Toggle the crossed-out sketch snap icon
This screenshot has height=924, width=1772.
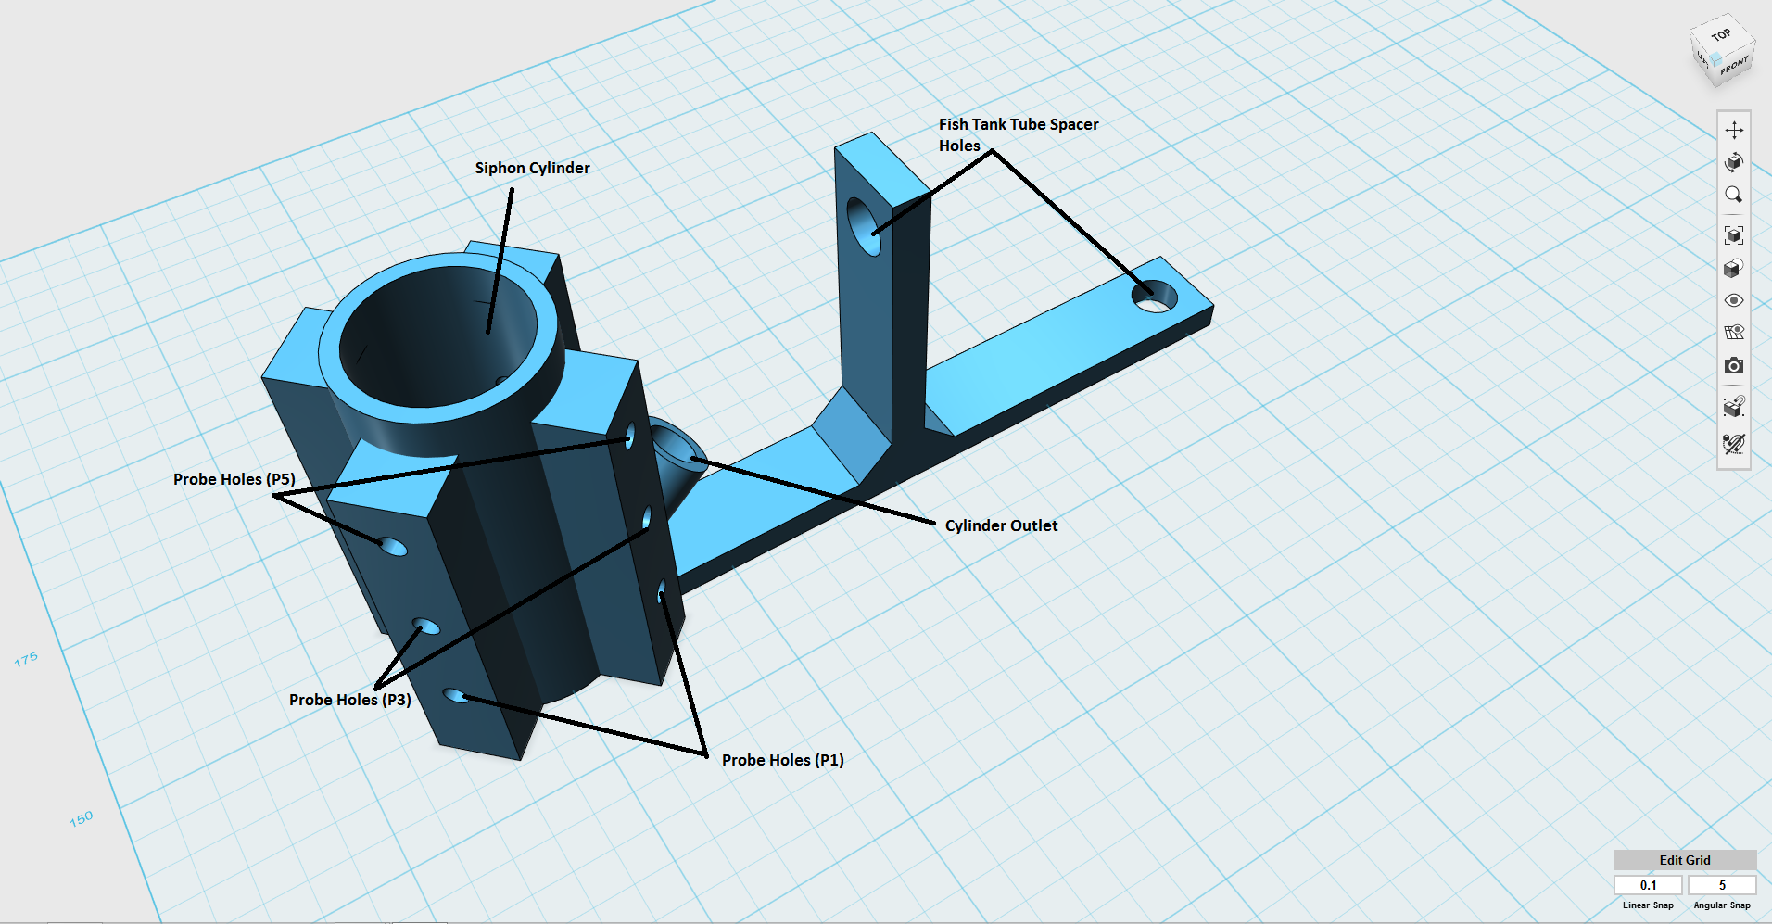tap(1734, 444)
